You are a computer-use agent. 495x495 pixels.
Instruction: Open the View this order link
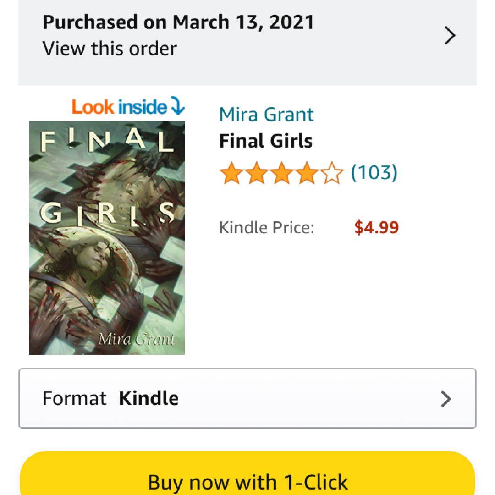coord(110,49)
